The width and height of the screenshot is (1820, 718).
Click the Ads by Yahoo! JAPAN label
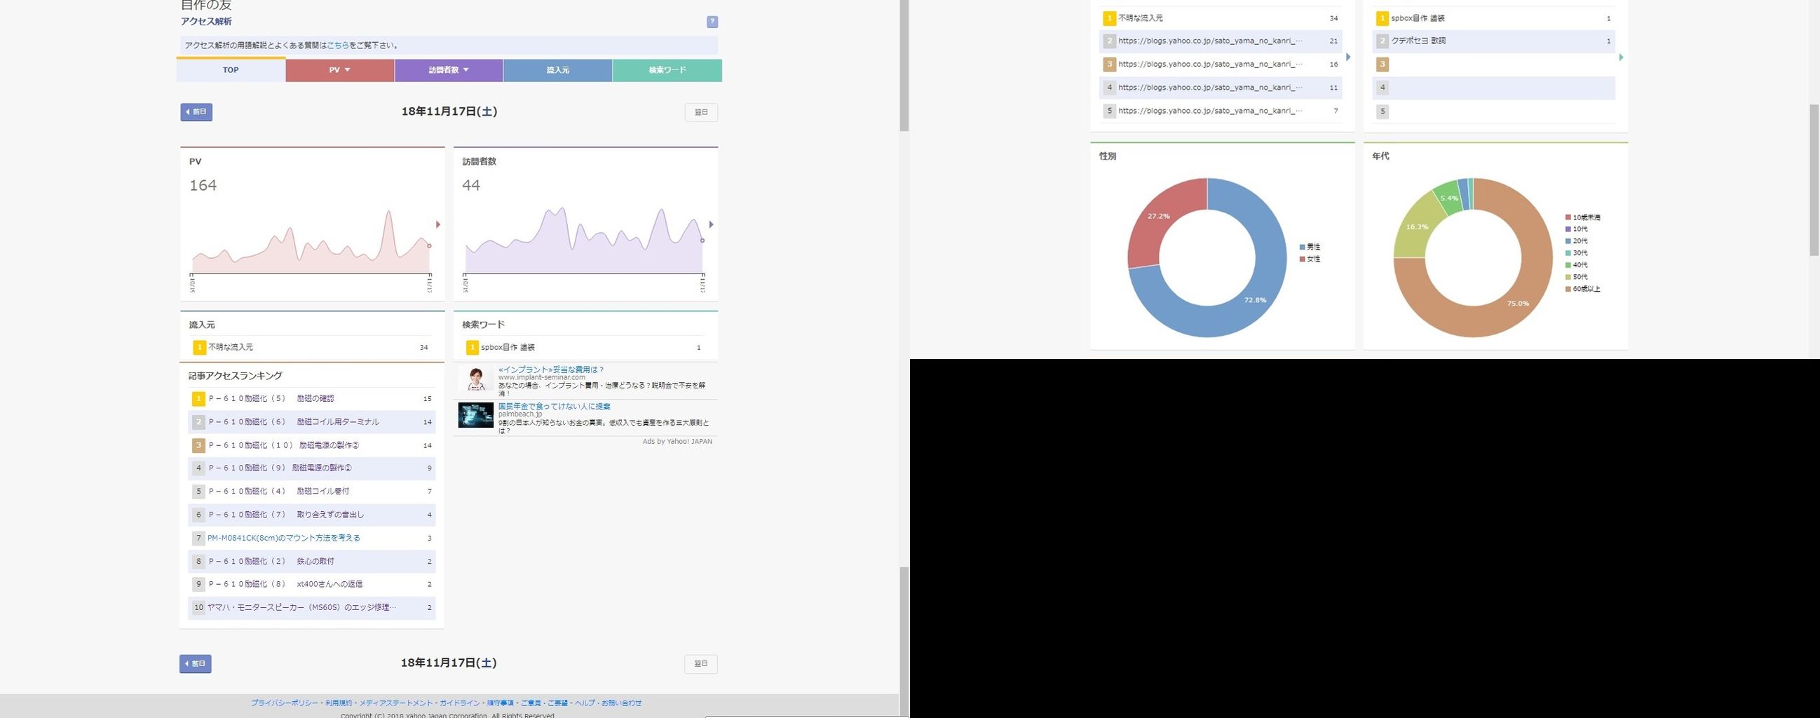click(x=677, y=442)
